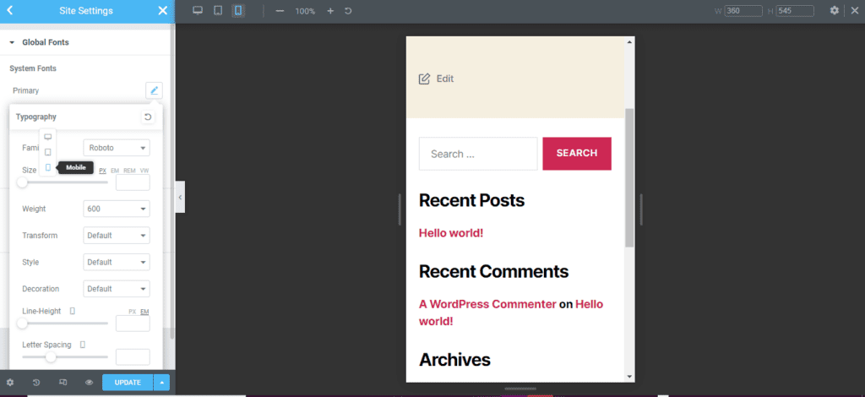
Task: Open the History panel icon
Action: point(36,383)
